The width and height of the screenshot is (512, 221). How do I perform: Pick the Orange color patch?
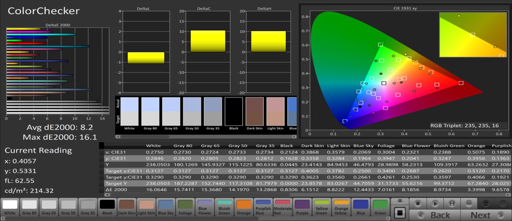(243, 207)
